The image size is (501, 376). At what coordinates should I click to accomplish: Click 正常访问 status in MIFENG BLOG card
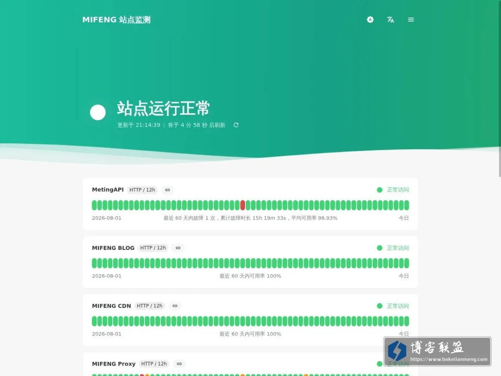pos(398,248)
